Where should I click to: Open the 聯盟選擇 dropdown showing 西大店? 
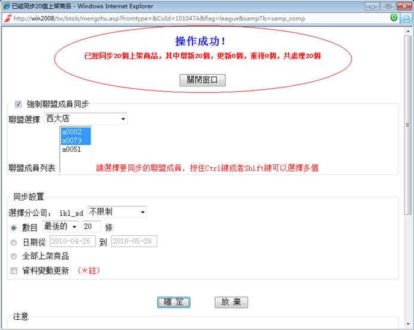click(86, 119)
